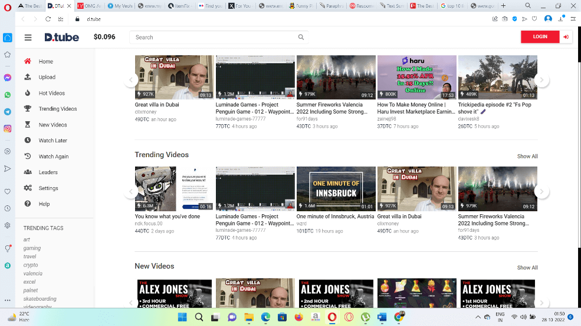The width and height of the screenshot is (581, 326).
Task: Switch to the Funny browser tab
Action: coord(301,6)
